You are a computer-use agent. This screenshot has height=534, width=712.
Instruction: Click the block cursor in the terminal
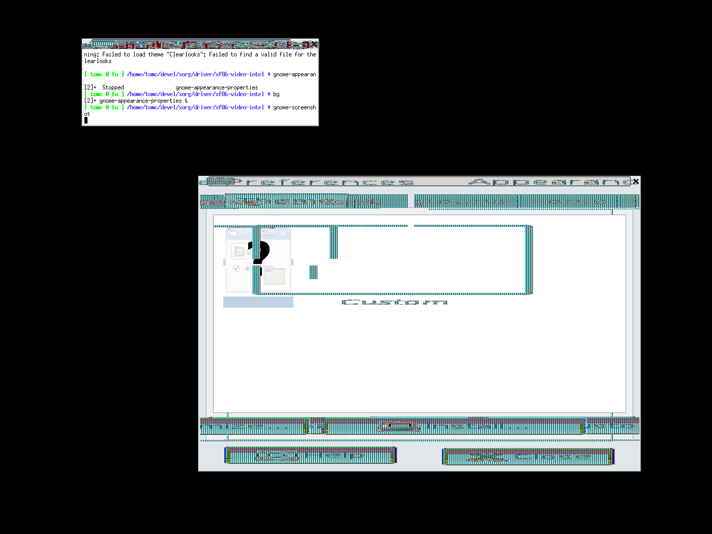pyautogui.click(x=86, y=121)
